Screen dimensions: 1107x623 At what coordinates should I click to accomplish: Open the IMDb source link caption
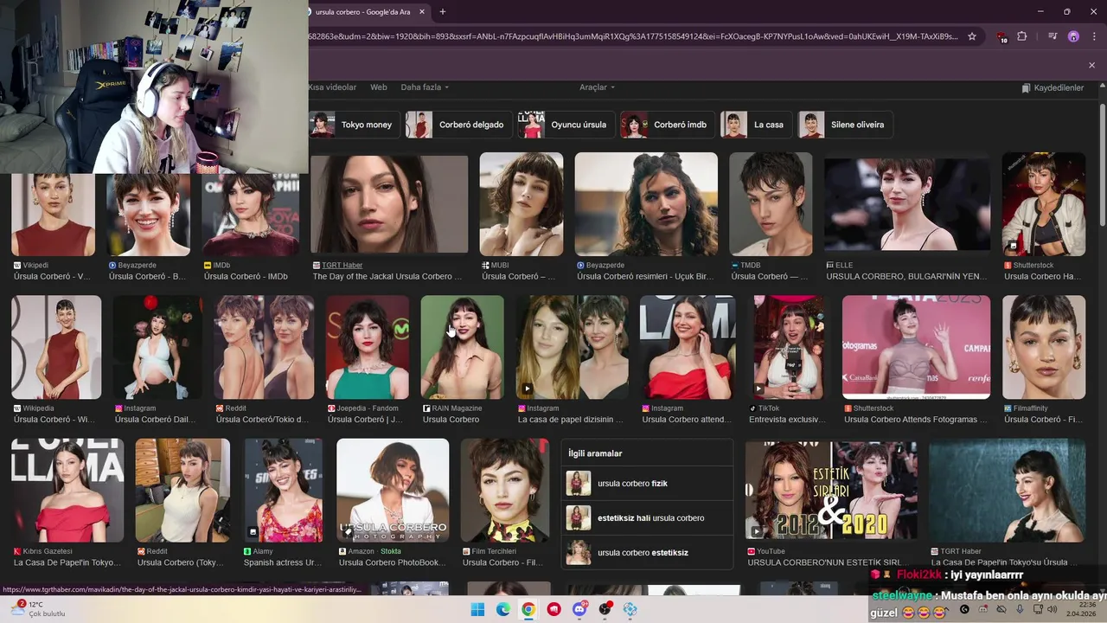246,271
